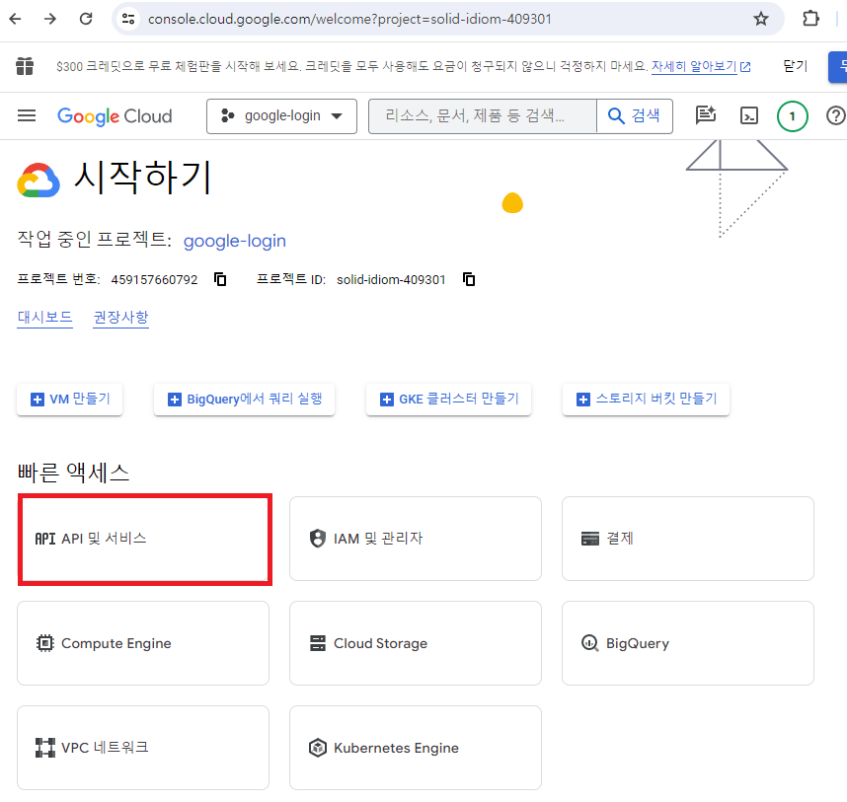Click the resource search input field
This screenshot has width=847, height=802.
(483, 116)
